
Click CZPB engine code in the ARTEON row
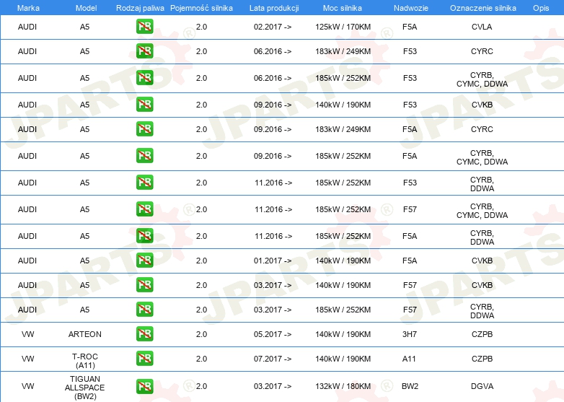click(482, 334)
